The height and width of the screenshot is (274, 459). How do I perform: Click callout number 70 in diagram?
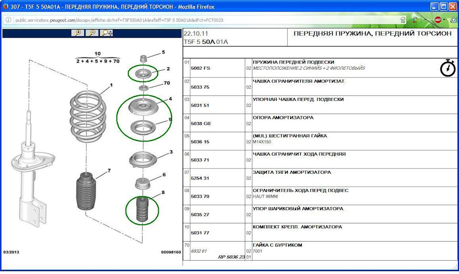click(167, 83)
